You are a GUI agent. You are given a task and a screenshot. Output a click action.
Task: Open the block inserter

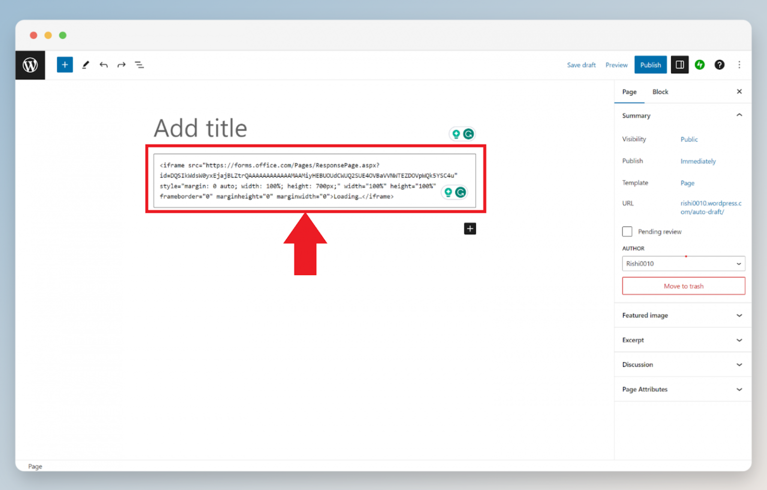(64, 65)
